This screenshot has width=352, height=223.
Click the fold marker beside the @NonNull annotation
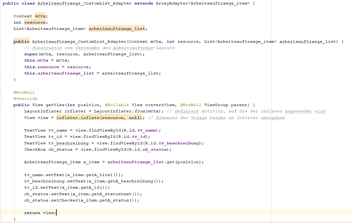pos(1,92)
